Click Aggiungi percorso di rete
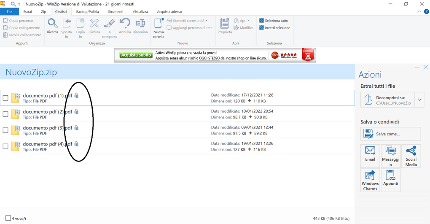Image resolution: width=430 pixels, height=224 pixels. pos(190,28)
